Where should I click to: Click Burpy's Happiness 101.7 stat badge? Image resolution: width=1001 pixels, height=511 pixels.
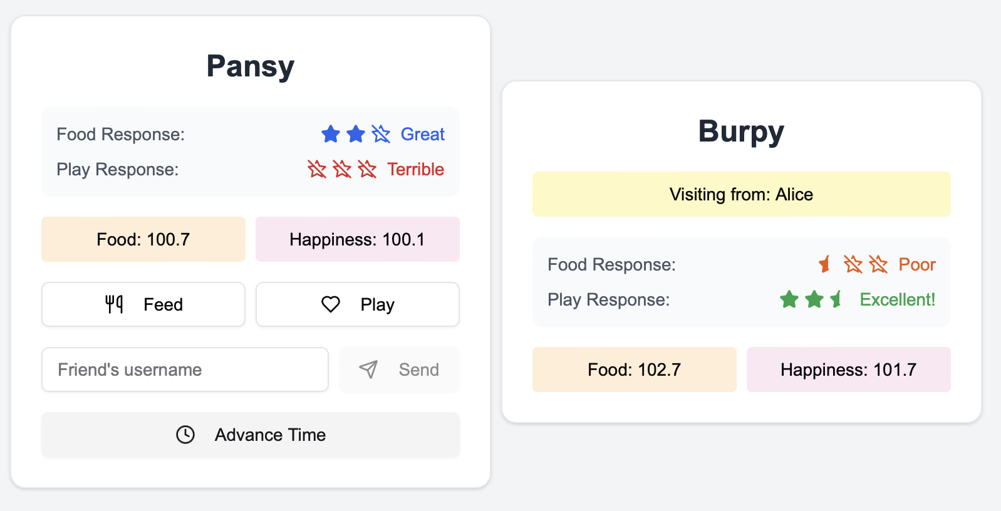point(849,369)
